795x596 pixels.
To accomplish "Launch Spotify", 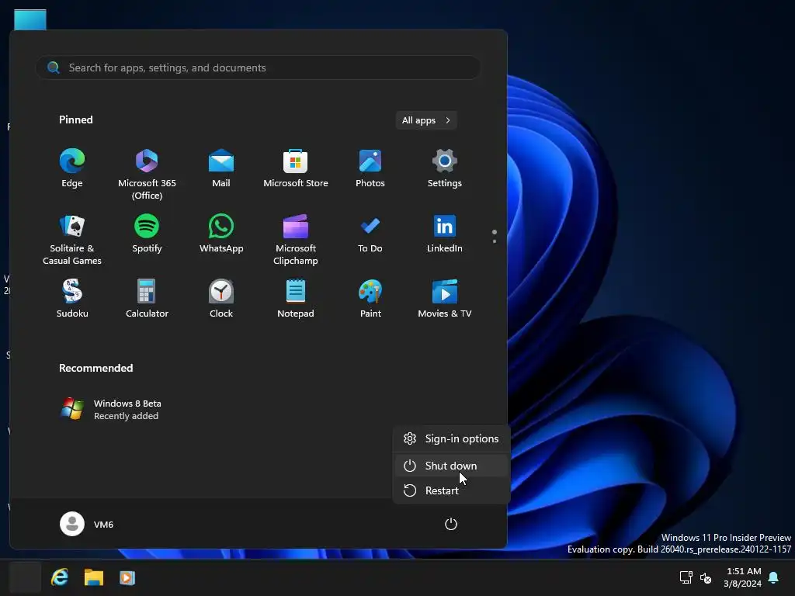I will tap(147, 234).
